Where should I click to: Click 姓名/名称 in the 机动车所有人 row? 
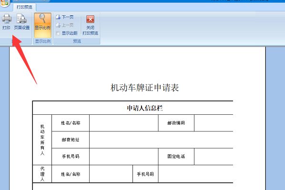point(71,123)
